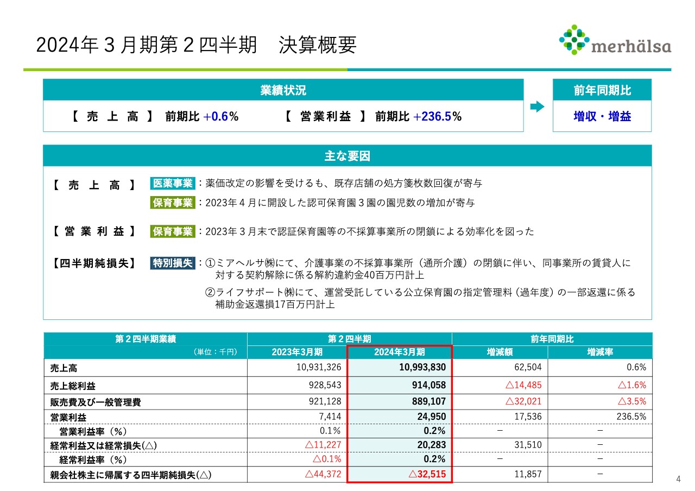Select the 業績状況 teal header bar
Screen dimensions: 695x491
pos(282,90)
